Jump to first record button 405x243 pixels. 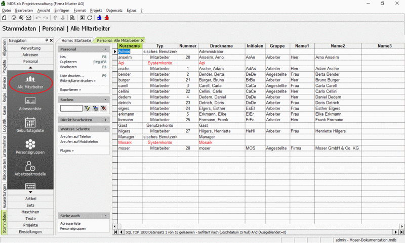click(115, 232)
